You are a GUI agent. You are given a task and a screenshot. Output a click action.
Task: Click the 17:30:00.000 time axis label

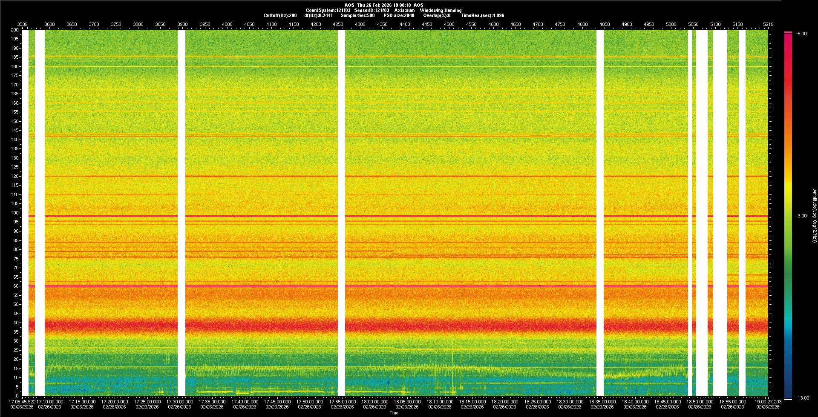pyautogui.click(x=180, y=401)
